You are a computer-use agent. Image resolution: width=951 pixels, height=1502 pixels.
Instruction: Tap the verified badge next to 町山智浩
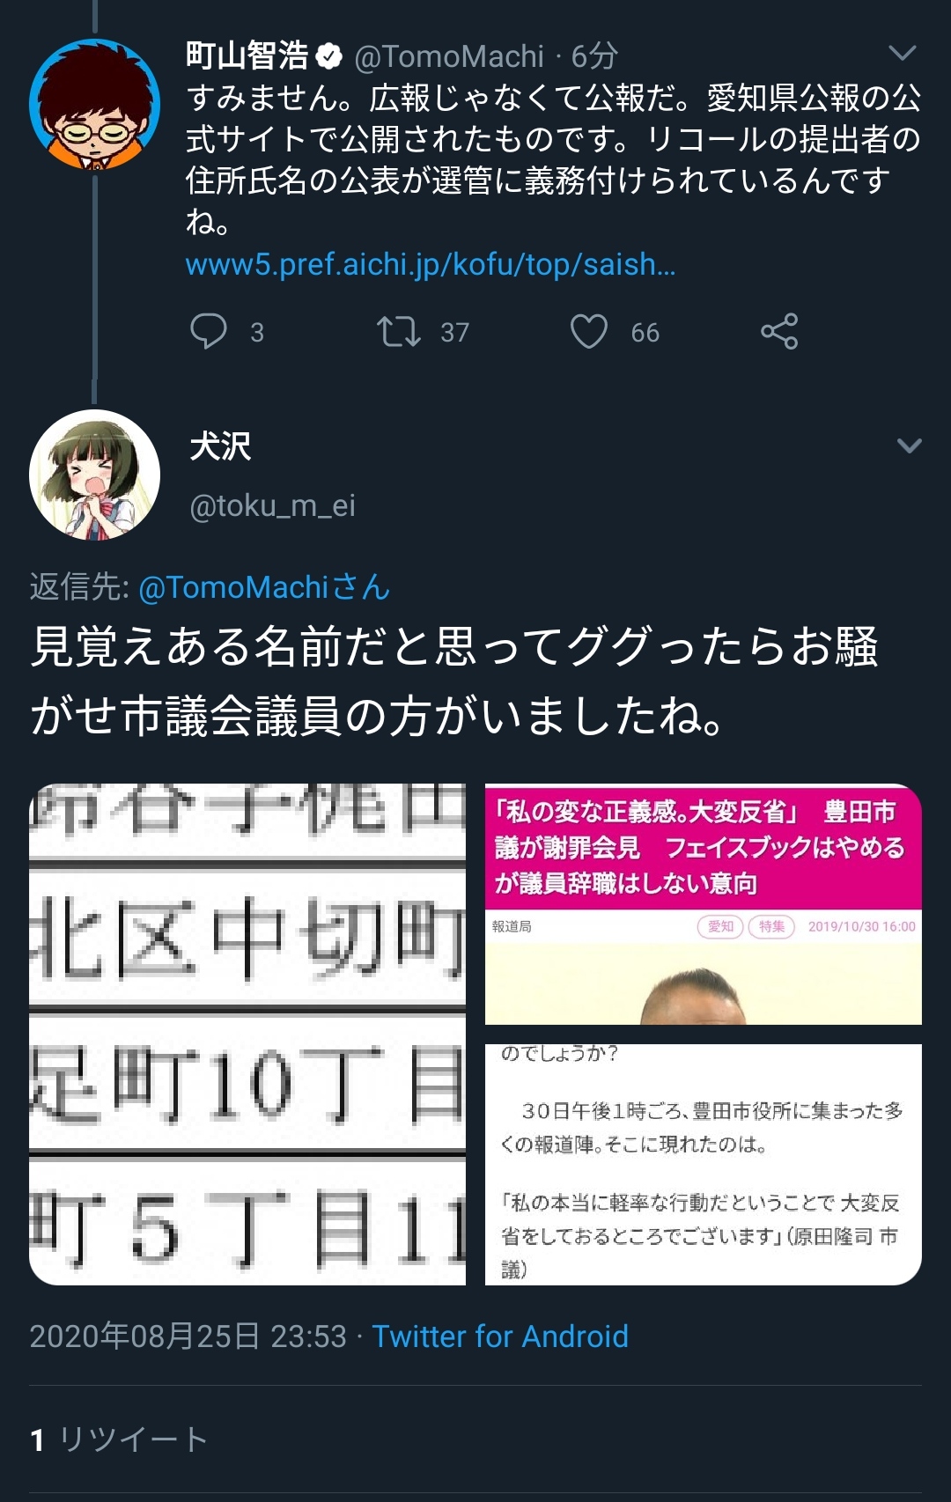[x=329, y=57]
